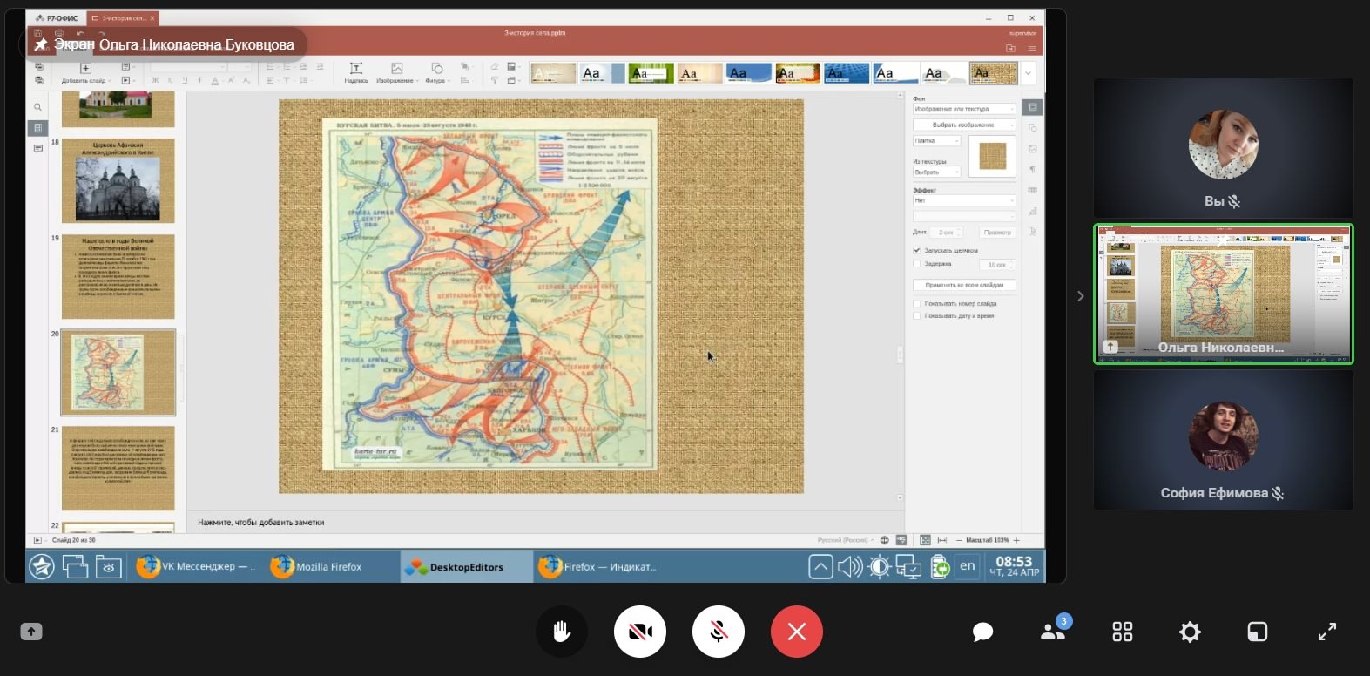
Task: Click zoom in plus in status bar
Action: [x=1016, y=540]
